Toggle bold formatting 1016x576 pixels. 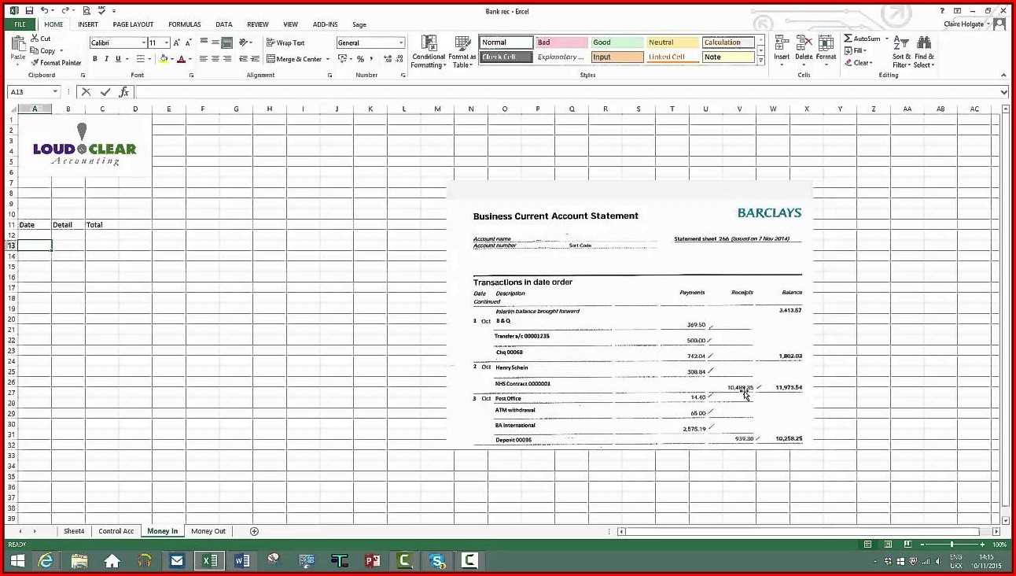coord(95,59)
